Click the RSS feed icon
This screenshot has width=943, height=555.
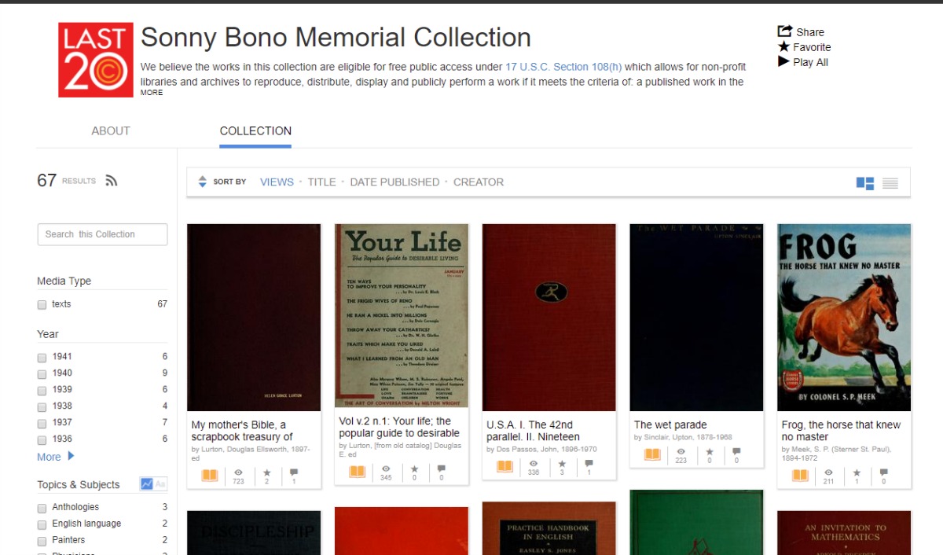pos(112,181)
